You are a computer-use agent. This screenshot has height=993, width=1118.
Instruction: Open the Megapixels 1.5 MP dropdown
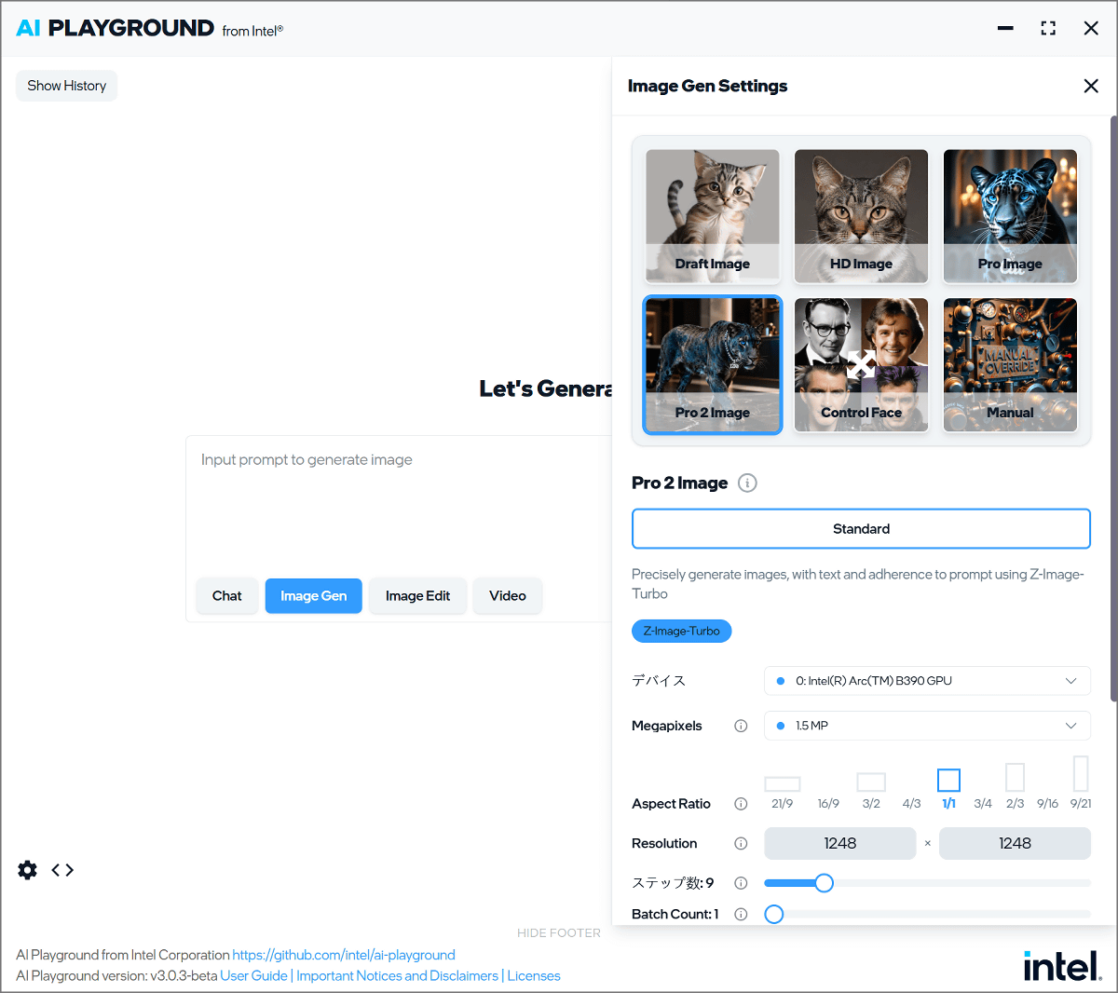click(x=927, y=726)
